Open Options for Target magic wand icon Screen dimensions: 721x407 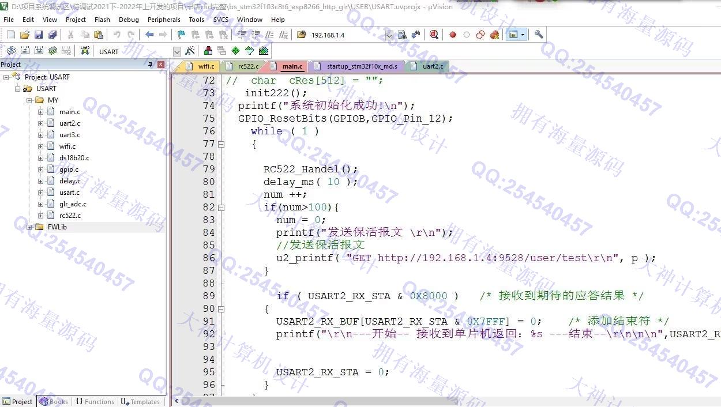190,51
